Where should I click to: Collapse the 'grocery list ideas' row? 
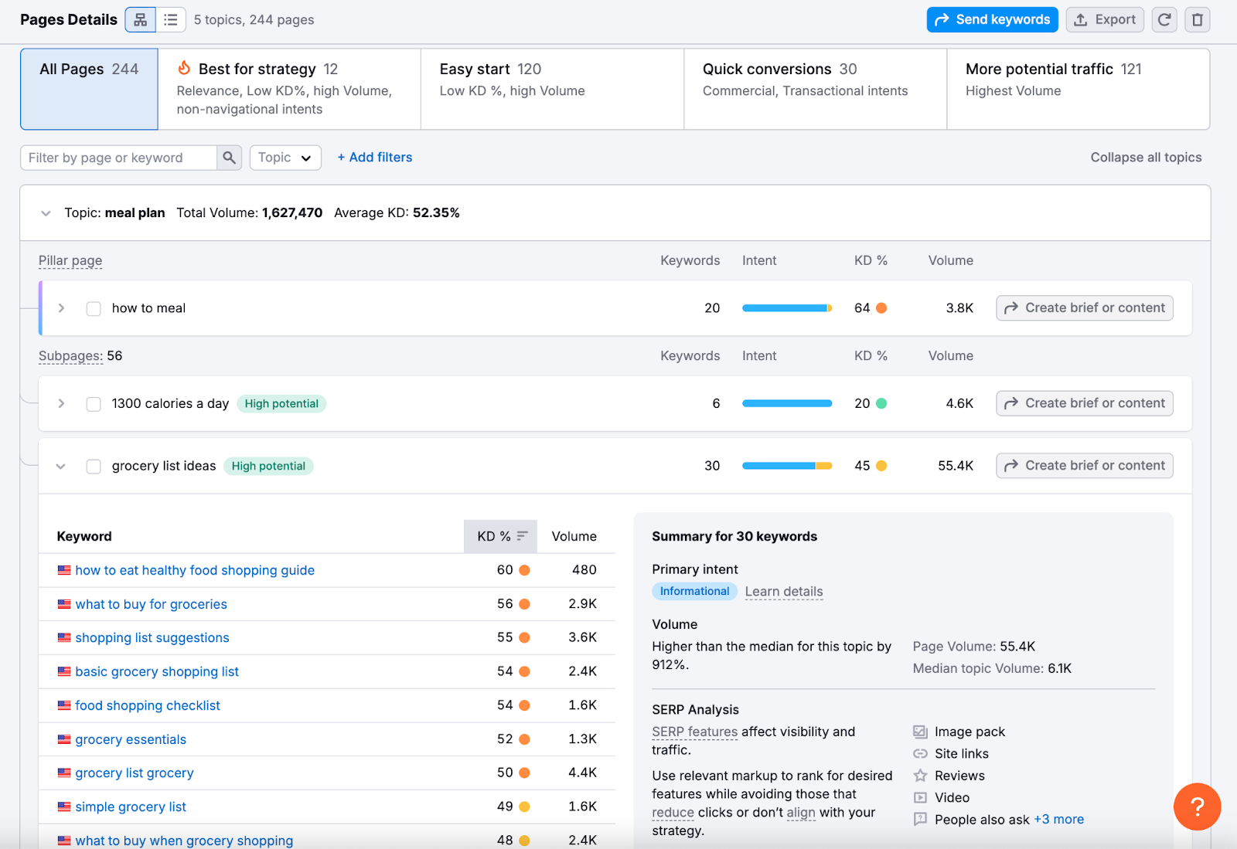[61, 467]
